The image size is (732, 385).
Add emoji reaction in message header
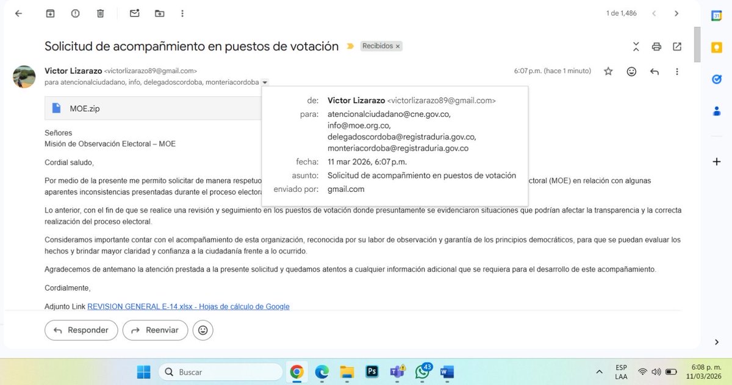click(x=632, y=71)
